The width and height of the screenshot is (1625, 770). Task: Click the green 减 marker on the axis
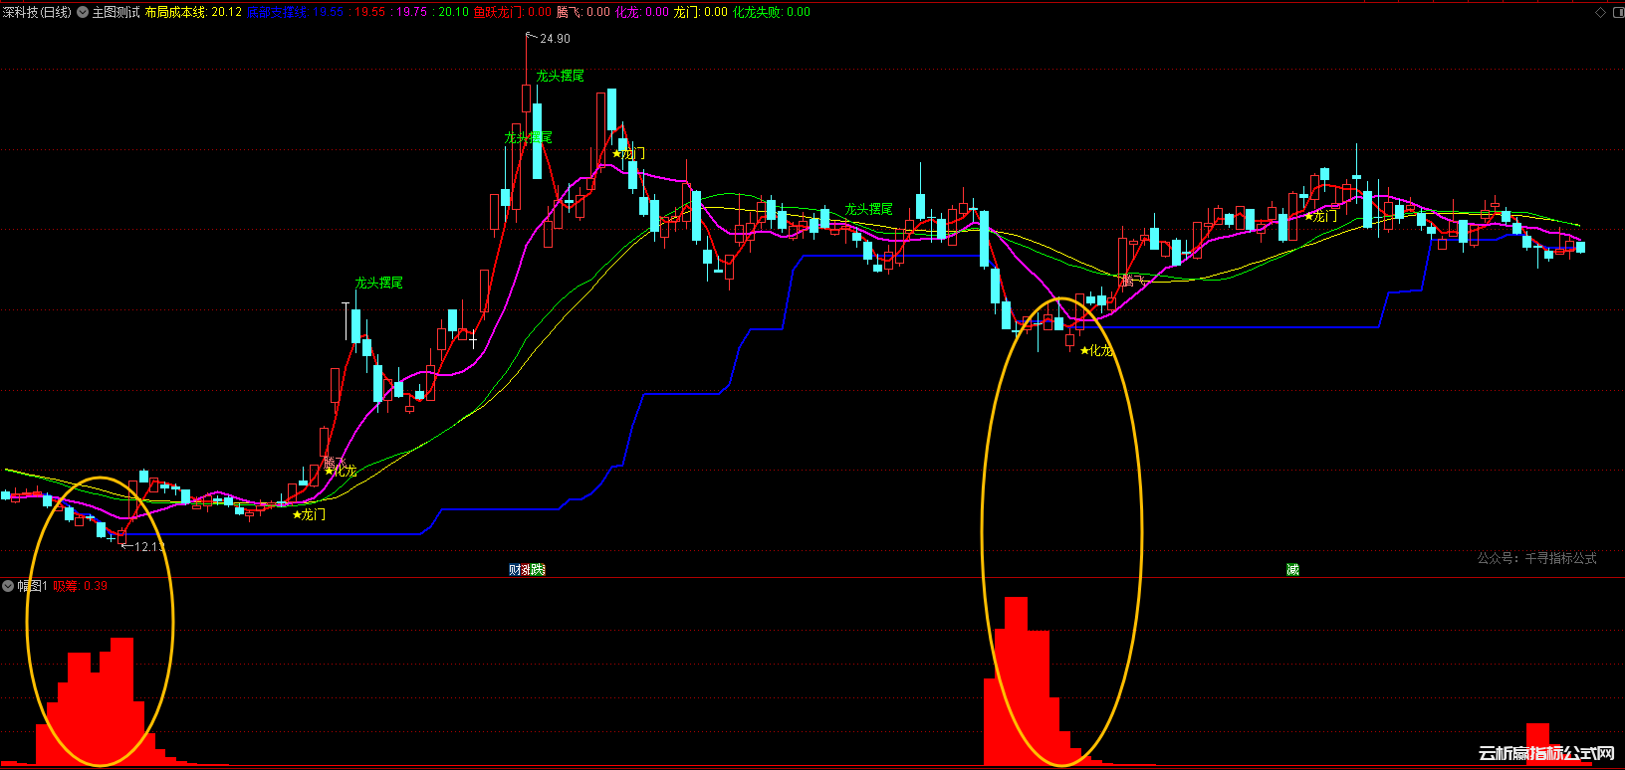1292,570
